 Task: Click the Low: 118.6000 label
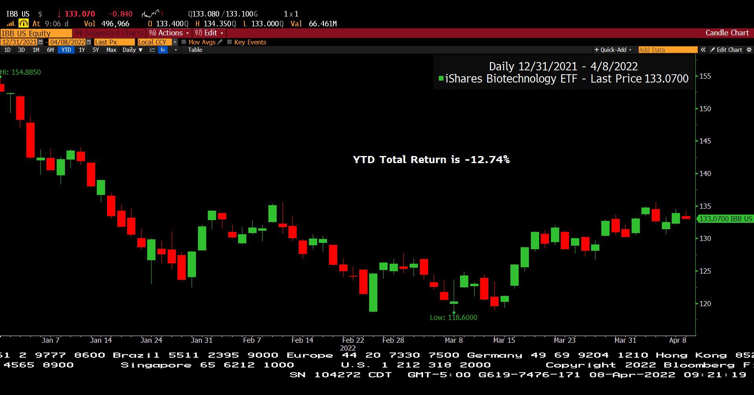coord(453,318)
